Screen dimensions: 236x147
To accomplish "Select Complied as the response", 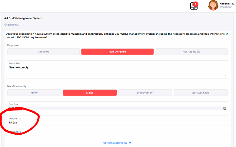I will (43, 52).
